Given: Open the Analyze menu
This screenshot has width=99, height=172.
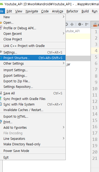Looking at the screenshot, I should point(58,11).
